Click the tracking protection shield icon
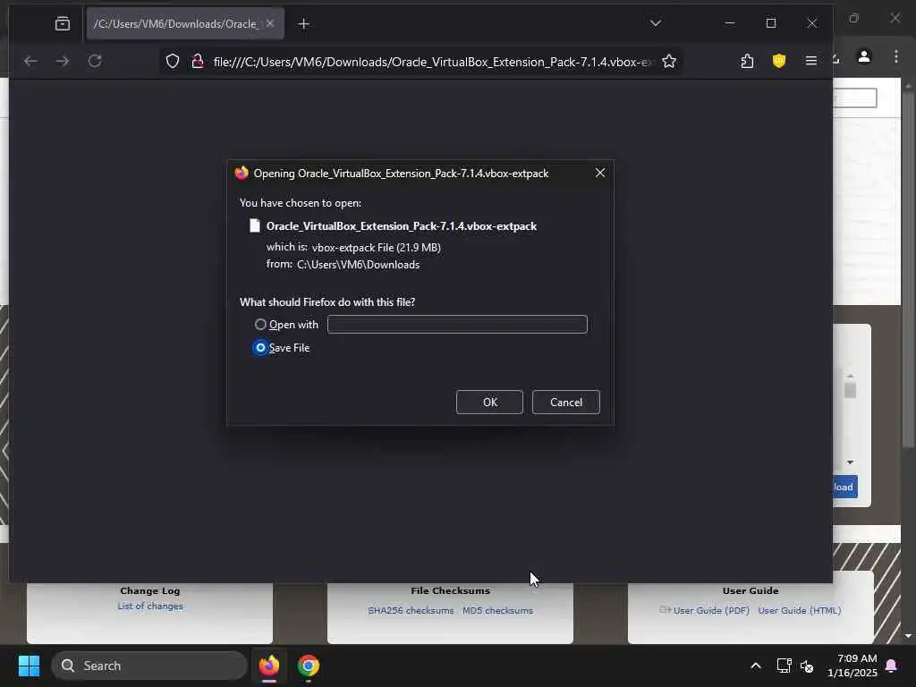 click(173, 62)
